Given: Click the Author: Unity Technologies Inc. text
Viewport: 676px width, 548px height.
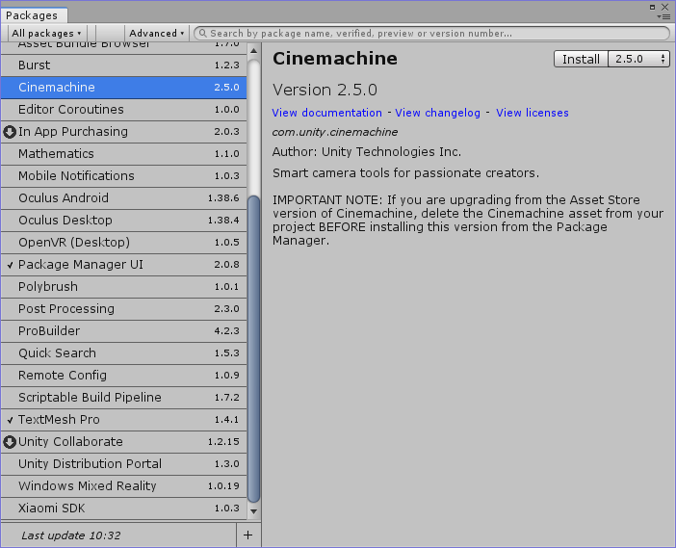Looking at the screenshot, I should tap(367, 152).
